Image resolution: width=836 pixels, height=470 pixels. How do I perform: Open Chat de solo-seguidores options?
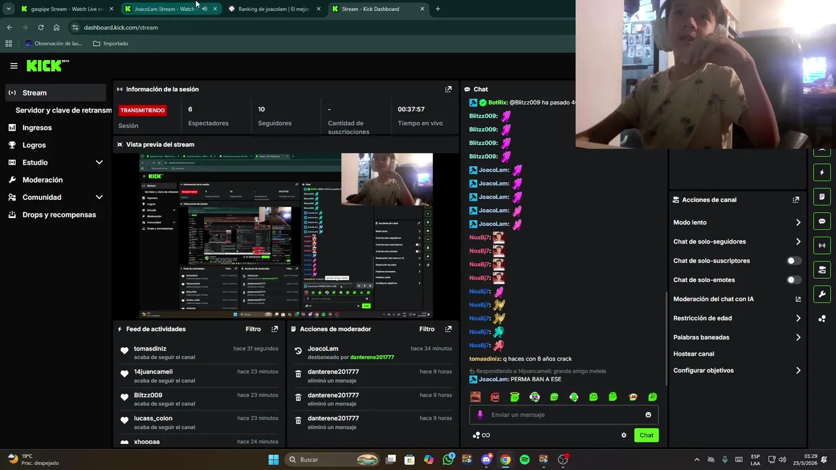tap(736, 242)
